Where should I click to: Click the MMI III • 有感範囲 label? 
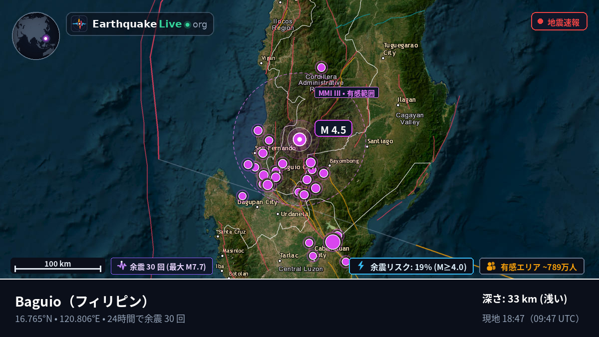(x=346, y=92)
